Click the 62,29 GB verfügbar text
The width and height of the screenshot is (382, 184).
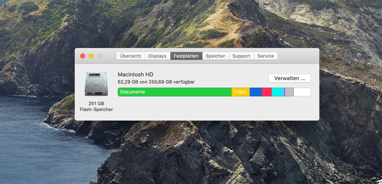(x=156, y=82)
